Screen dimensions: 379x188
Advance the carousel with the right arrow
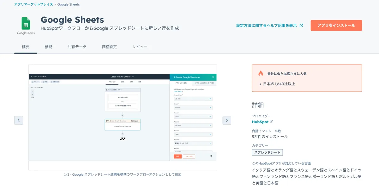(x=226, y=120)
